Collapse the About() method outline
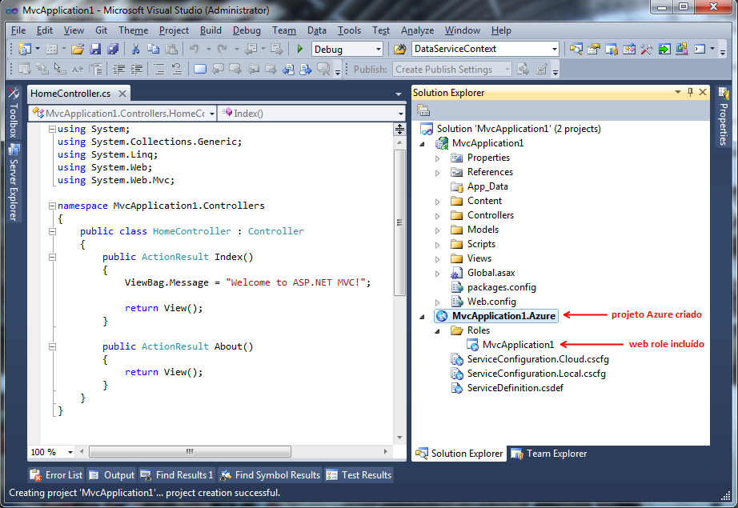 (x=53, y=346)
